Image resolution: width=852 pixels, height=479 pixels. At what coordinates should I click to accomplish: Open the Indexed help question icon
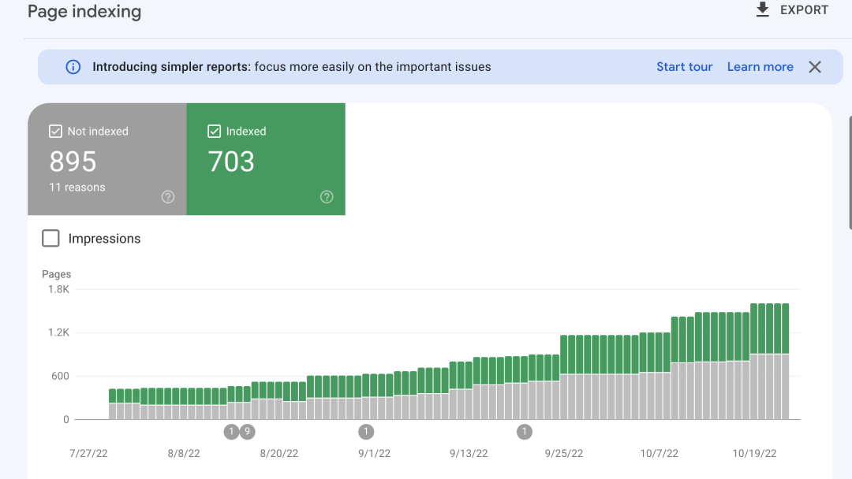(x=327, y=197)
